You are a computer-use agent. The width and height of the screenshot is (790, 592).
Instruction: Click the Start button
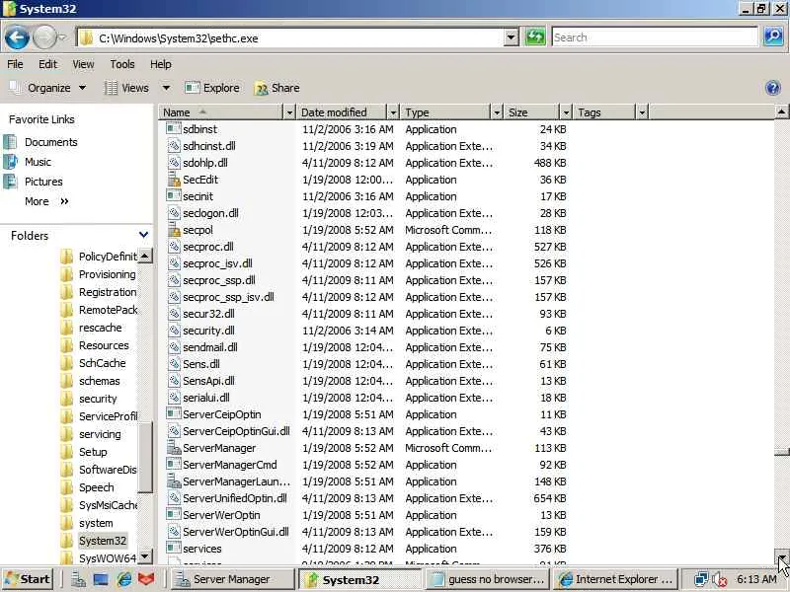[28, 579]
